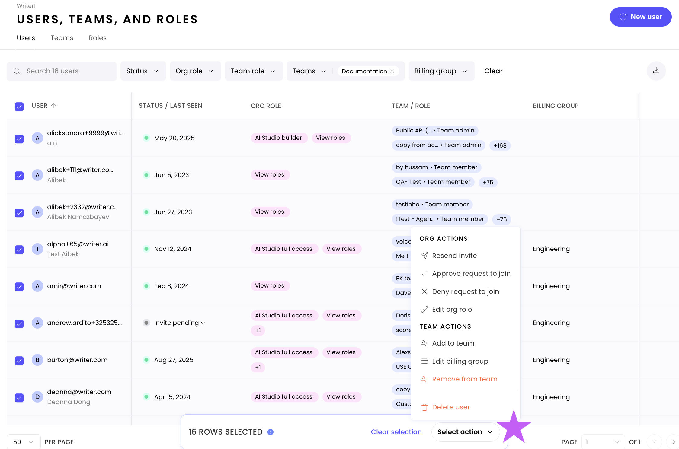The image size is (679, 449).
Task: Sort by the USER column arrow
Action: pyautogui.click(x=53, y=106)
